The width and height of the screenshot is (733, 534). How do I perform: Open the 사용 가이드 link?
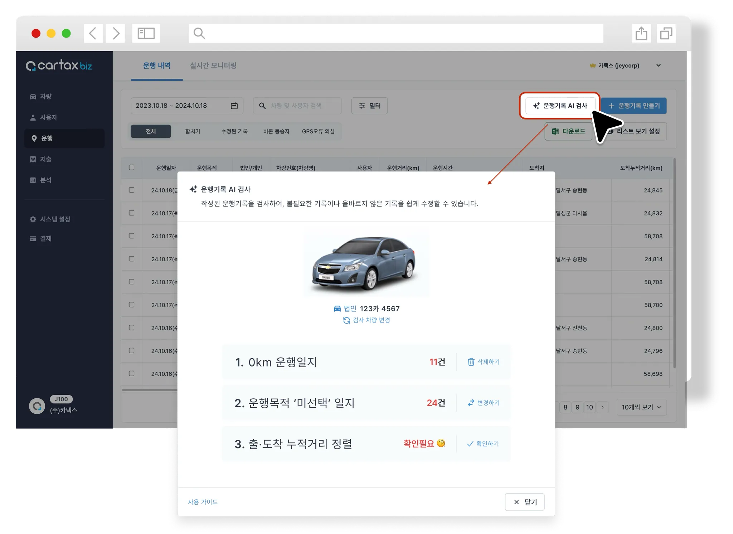(x=203, y=502)
